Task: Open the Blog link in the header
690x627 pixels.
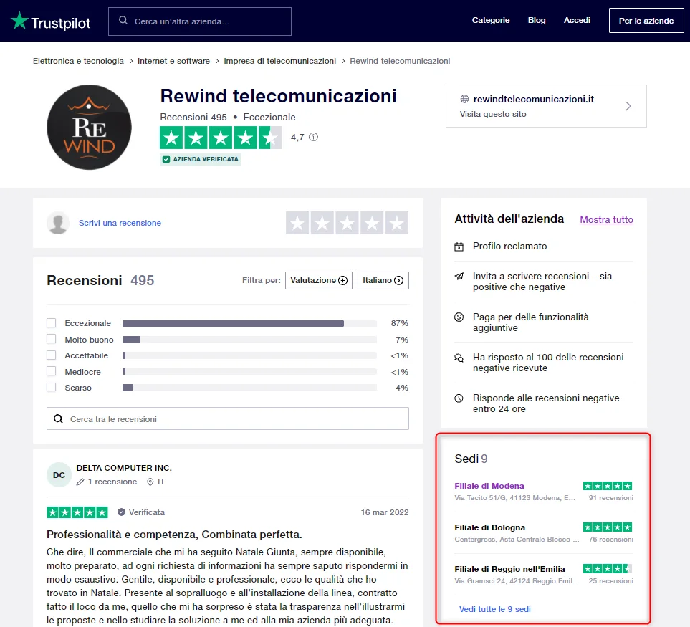Action: click(x=537, y=20)
